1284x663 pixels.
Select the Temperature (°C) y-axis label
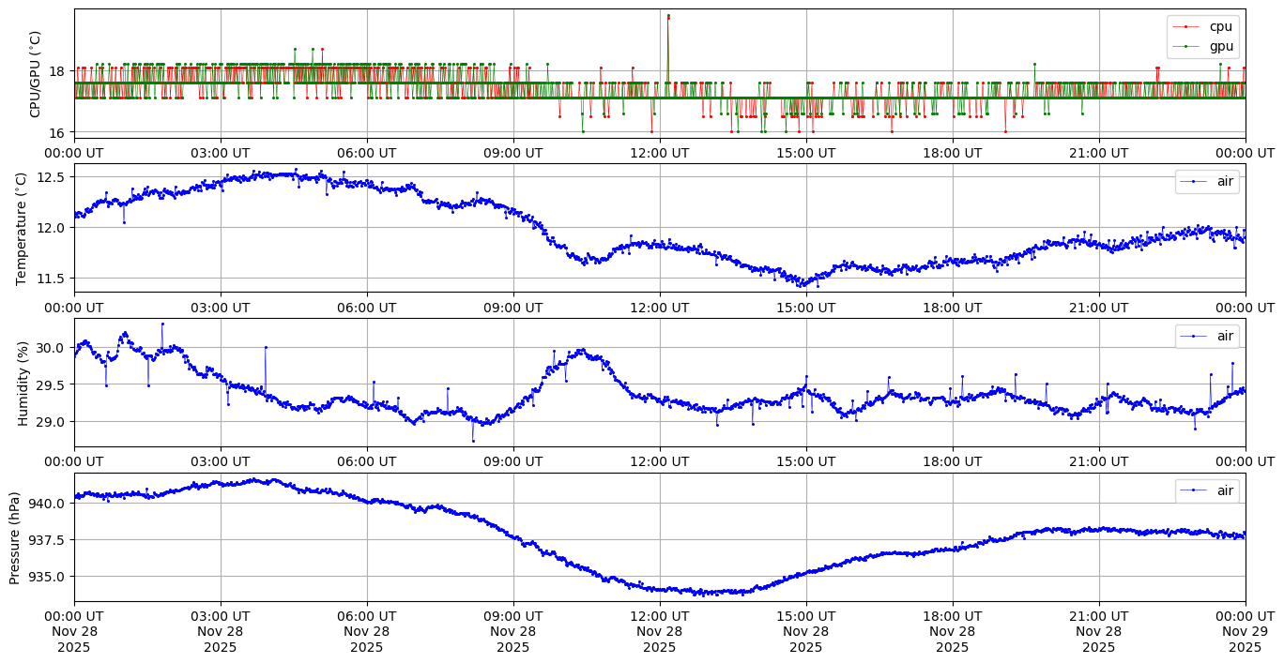(x=23, y=227)
